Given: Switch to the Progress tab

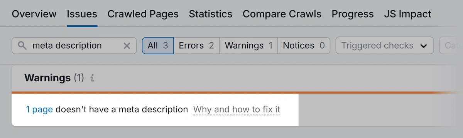Looking at the screenshot, I should [x=353, y=14].
